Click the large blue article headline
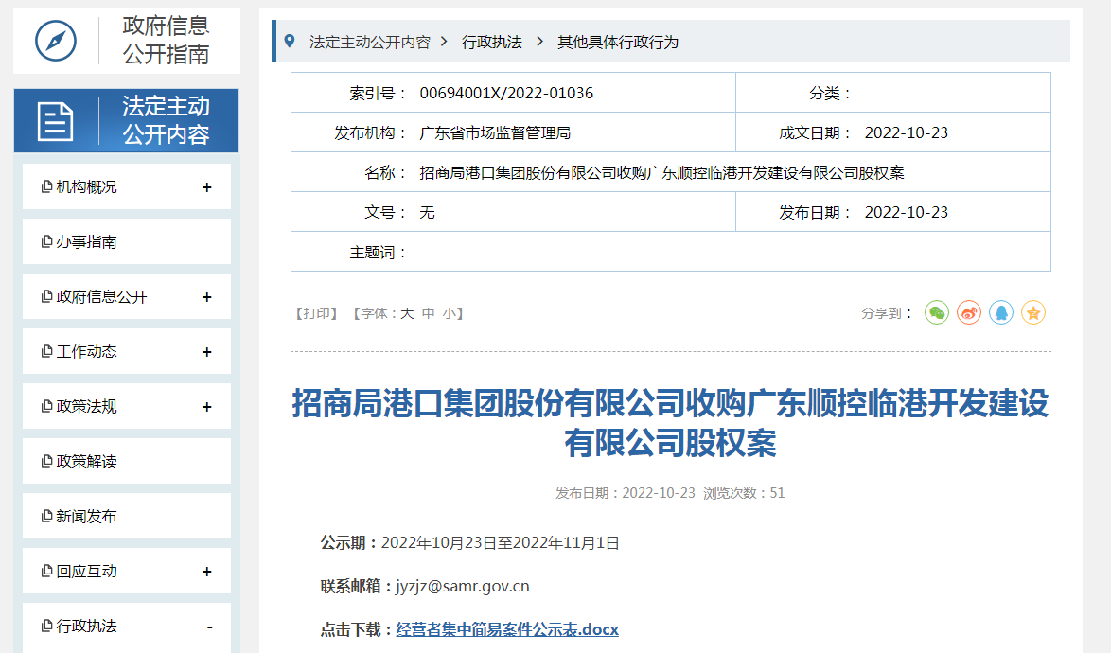The width and height of the screenshot is (1111, 653). [x=670, y=423]
